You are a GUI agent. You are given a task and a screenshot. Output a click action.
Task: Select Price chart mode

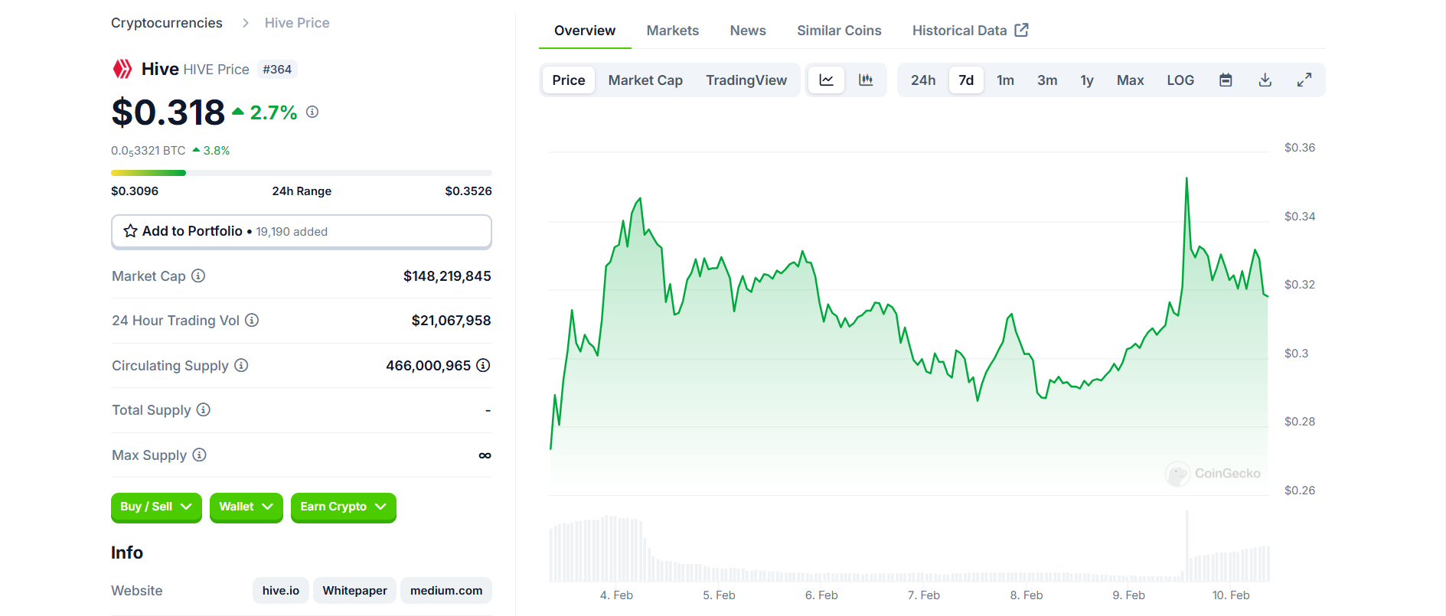pyautogui.click(x=569, y=80)
